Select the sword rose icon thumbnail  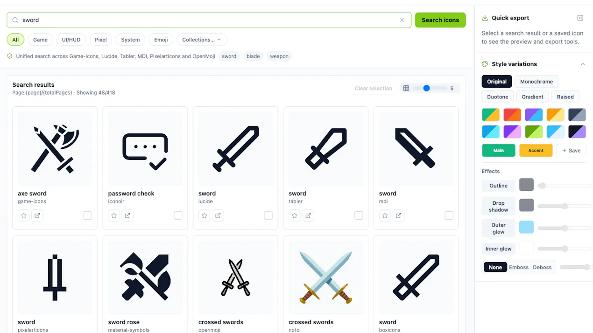point(145,277)
